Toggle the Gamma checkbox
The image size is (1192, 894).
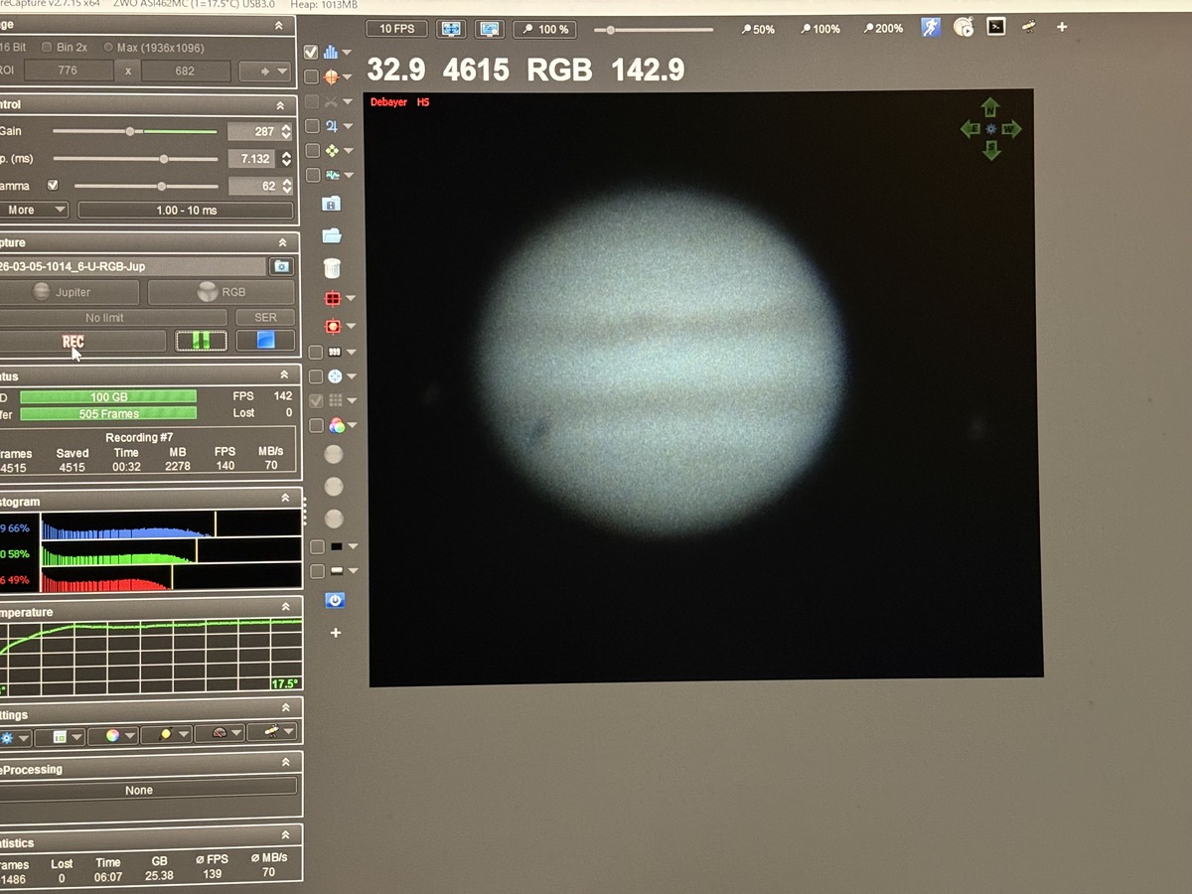[x=54, y=185]
